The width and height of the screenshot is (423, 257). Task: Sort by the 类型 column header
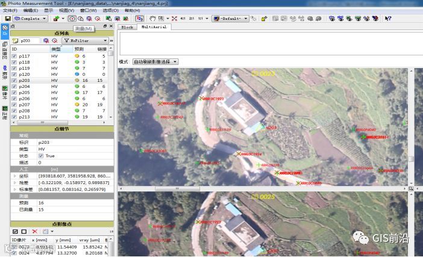pos(61,49)
